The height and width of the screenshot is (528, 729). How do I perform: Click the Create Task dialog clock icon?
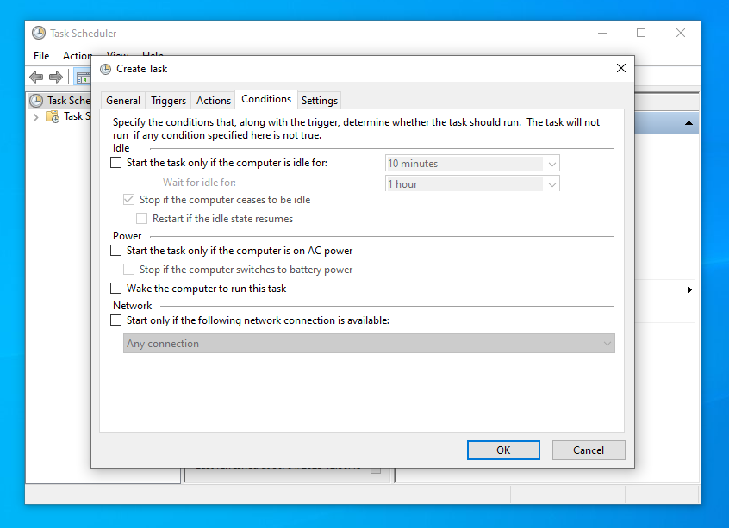tap(105, 69)
